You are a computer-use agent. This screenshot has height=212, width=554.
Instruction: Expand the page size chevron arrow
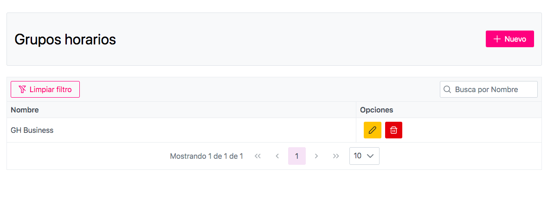(x=370, y=156)
